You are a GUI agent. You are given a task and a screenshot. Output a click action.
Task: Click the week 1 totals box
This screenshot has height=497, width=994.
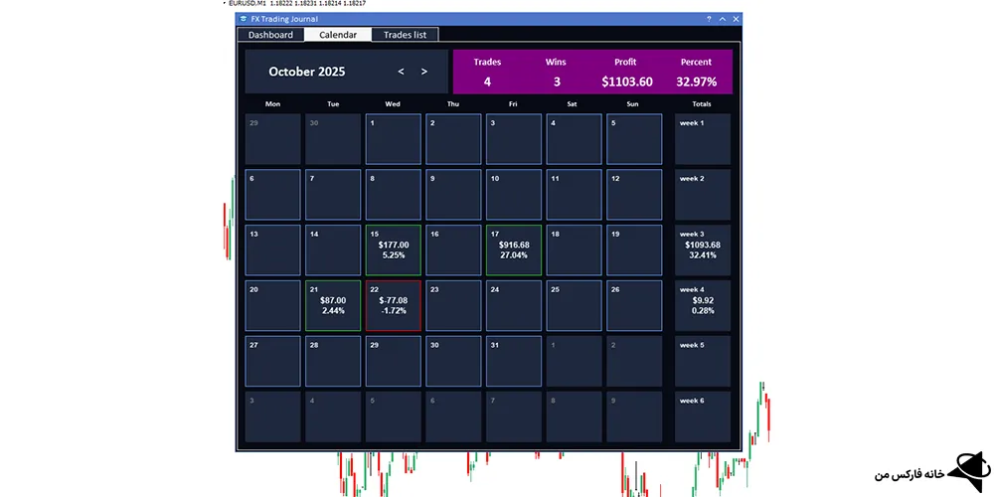(702, 139)
